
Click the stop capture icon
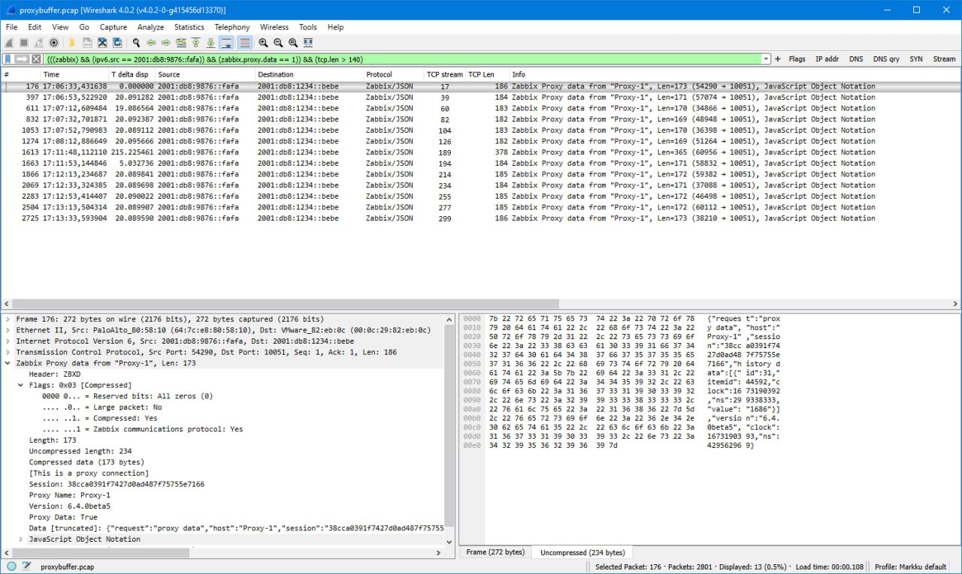point(24,43)
